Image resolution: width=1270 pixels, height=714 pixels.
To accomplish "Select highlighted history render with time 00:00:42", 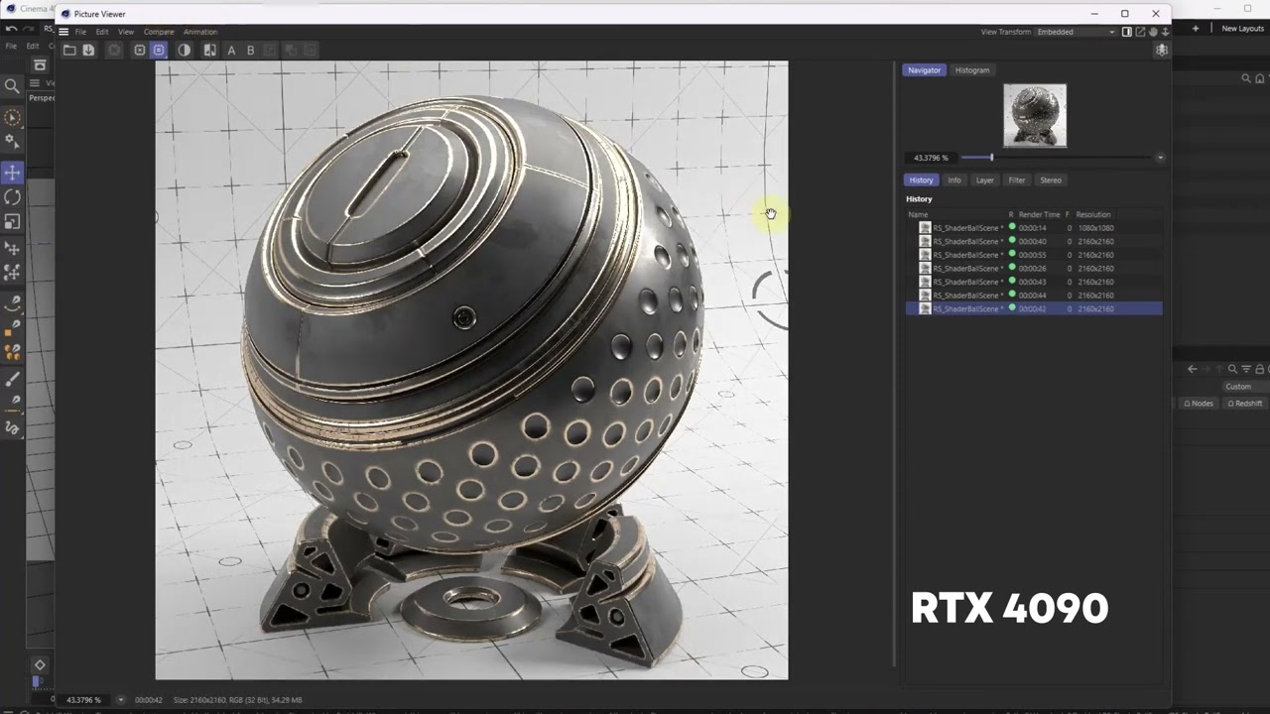I will [x=1034, y=308].
